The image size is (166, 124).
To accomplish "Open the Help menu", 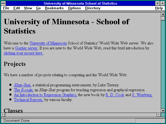I will click(159, 8).
